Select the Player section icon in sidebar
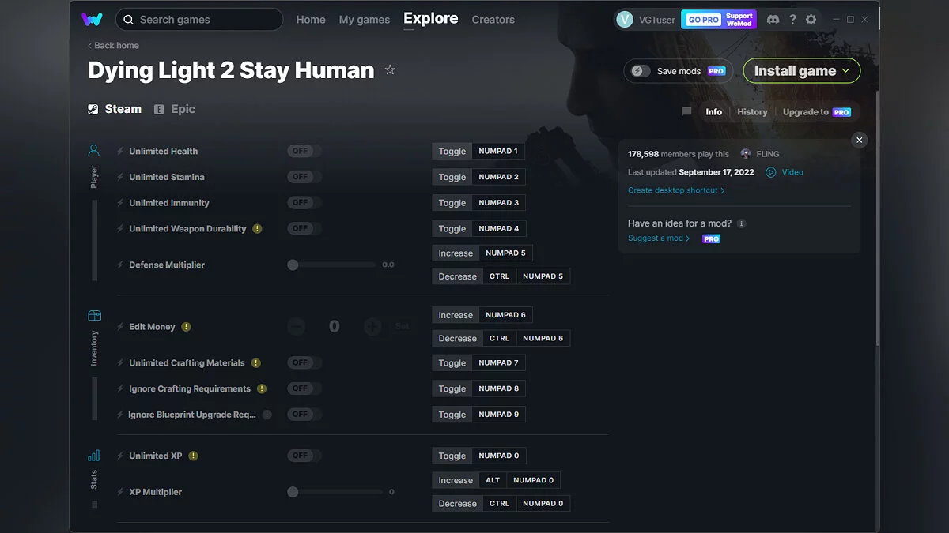The image size is (949, 533). tap(93, 150)
